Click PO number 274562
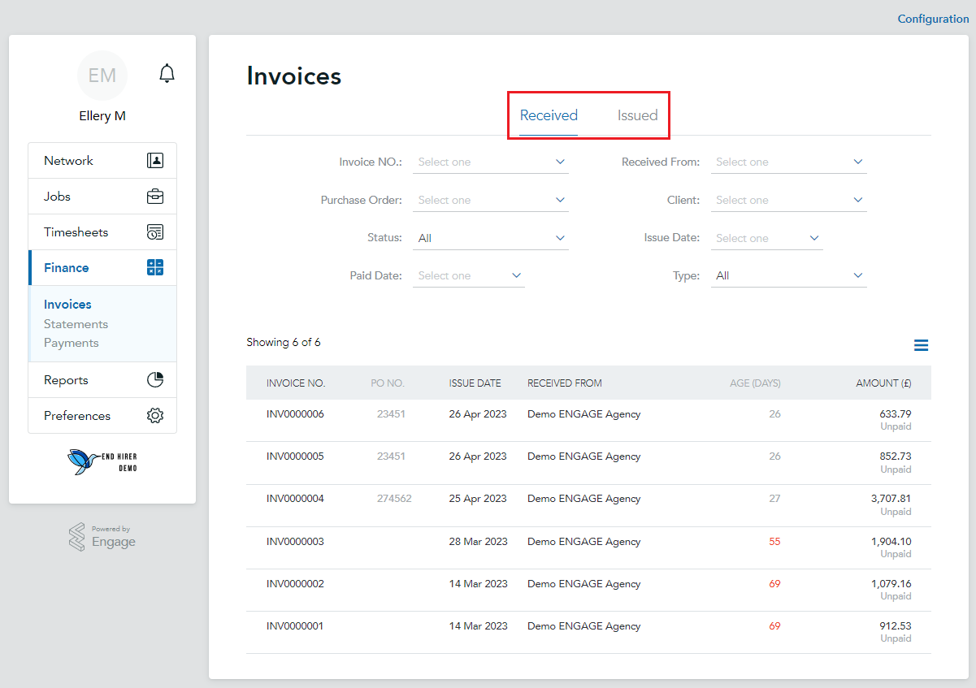The image size is (976, 688). click(394, 499)
